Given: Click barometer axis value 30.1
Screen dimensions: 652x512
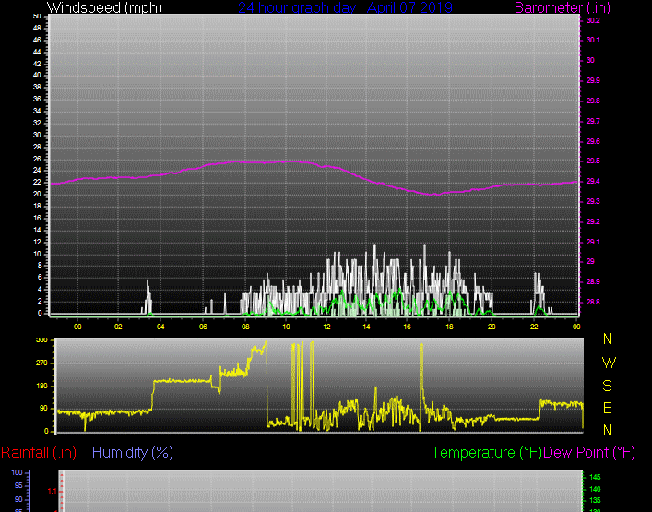Looking at the screenshot, I should pos(593,40).
